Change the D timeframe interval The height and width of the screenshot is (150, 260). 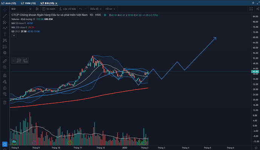pos(31,9)
